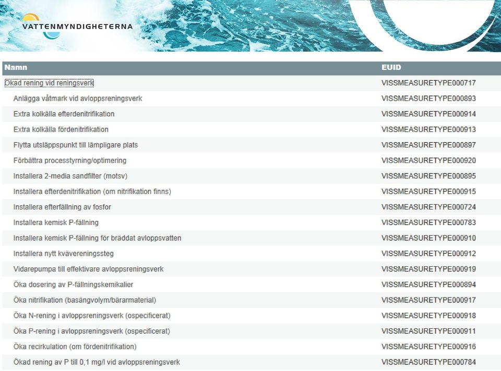Open Ökad rening vid reningsverk link
This screenshot has width=501, height=371.
point(49,83)
